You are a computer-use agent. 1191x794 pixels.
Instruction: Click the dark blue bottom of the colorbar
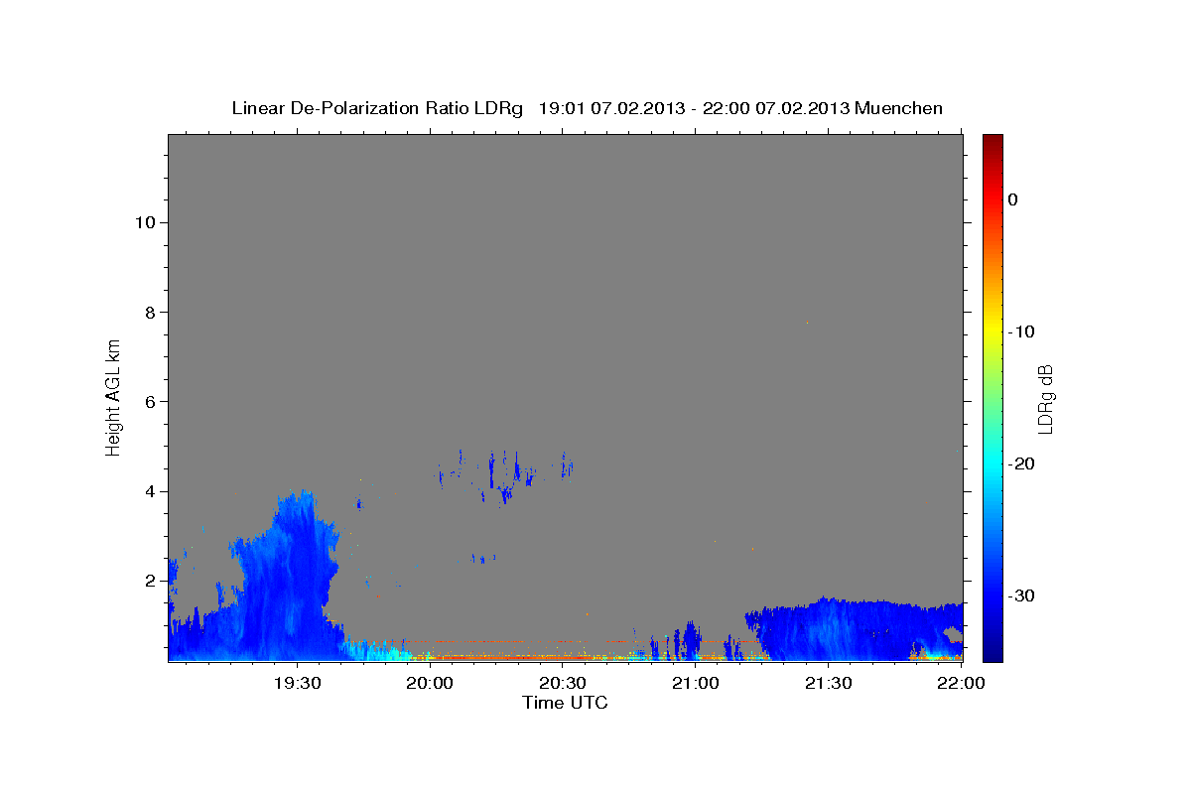coord(992,650)
